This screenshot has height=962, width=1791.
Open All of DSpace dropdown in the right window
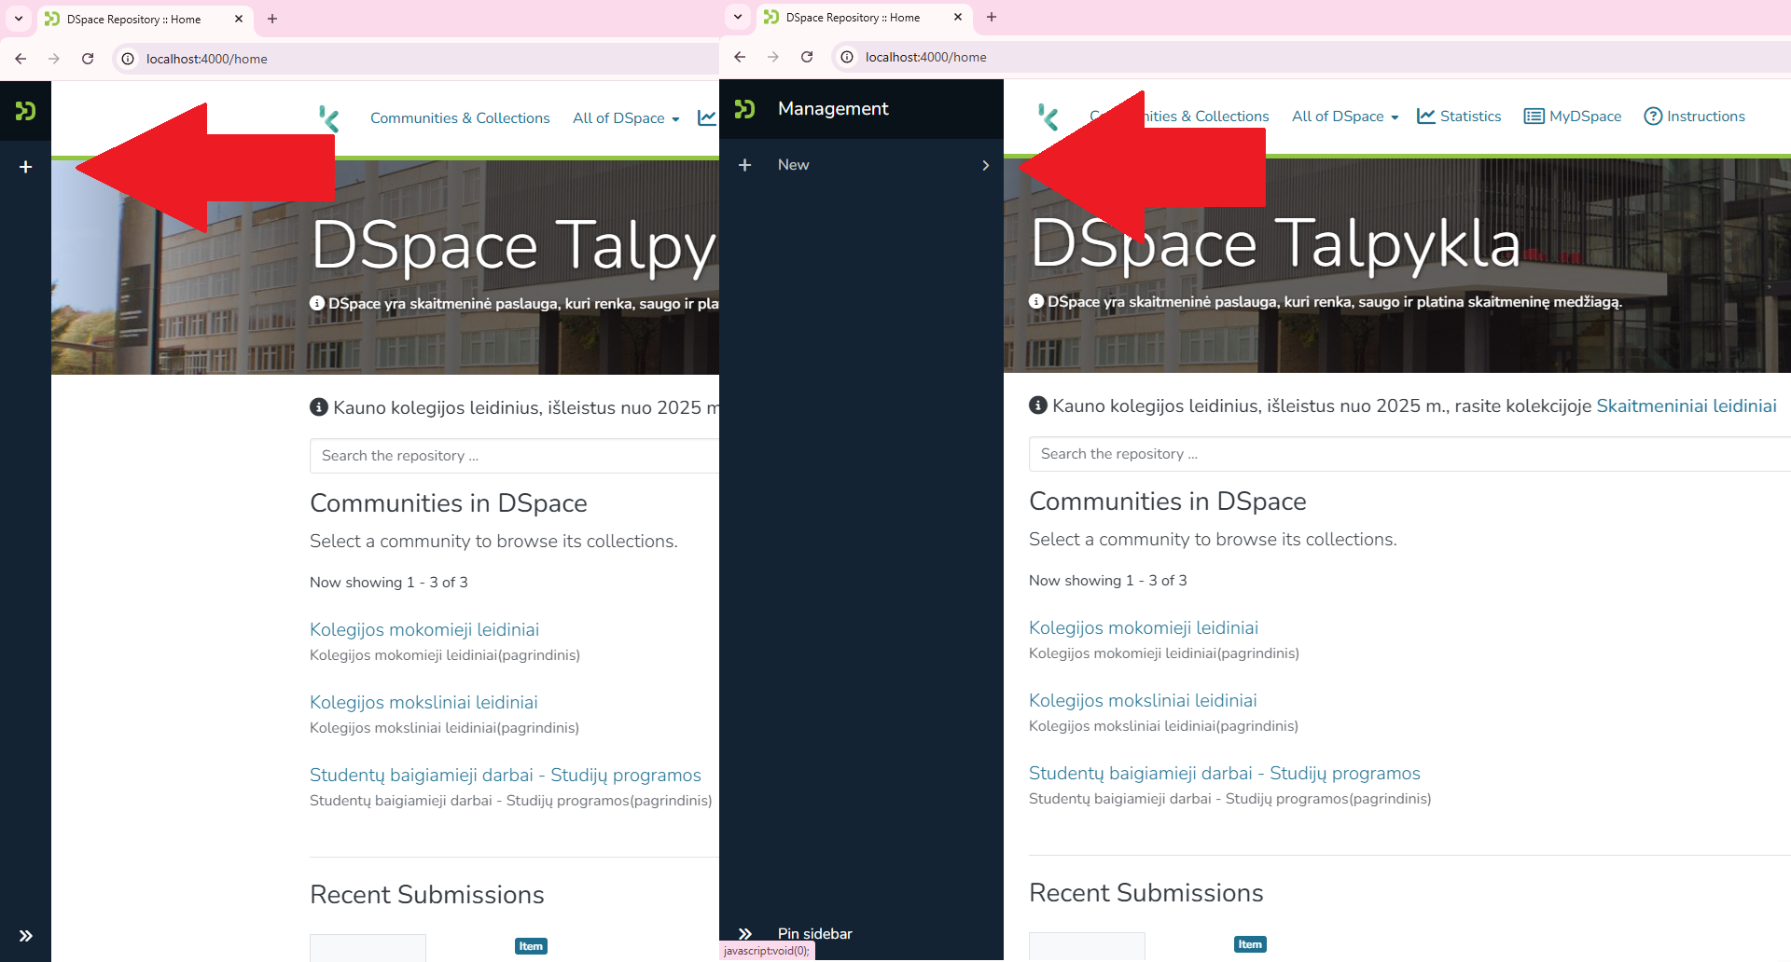coord(1345,117)
